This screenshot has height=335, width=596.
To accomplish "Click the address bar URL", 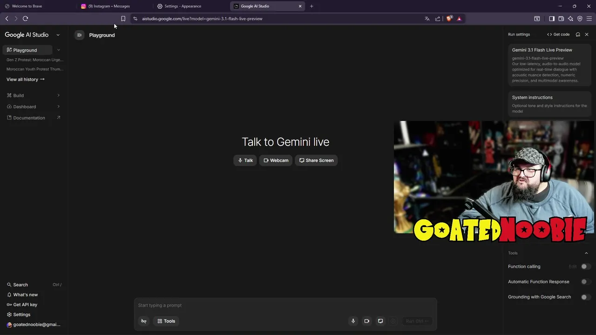I will pyautogui.click(x=202, y=19).
